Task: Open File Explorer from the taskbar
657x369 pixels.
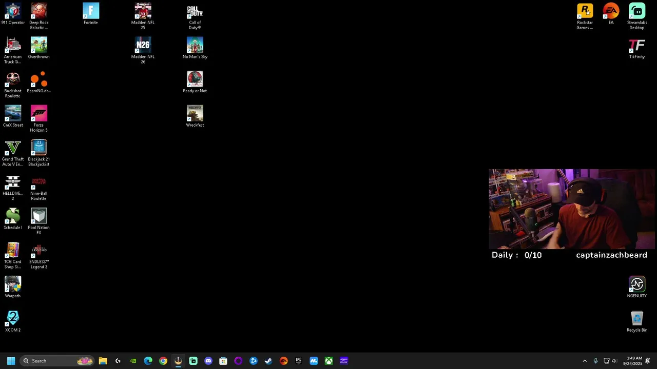Action: coord(103,361)
